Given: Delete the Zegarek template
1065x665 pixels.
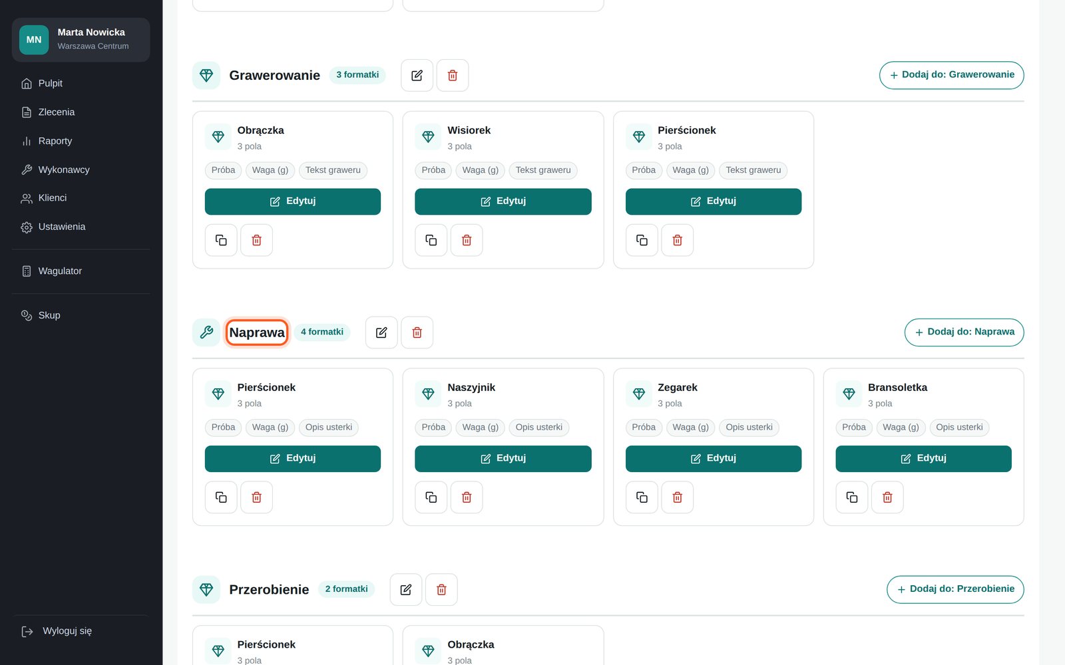Looking at the screenshot, I should 678,497.
